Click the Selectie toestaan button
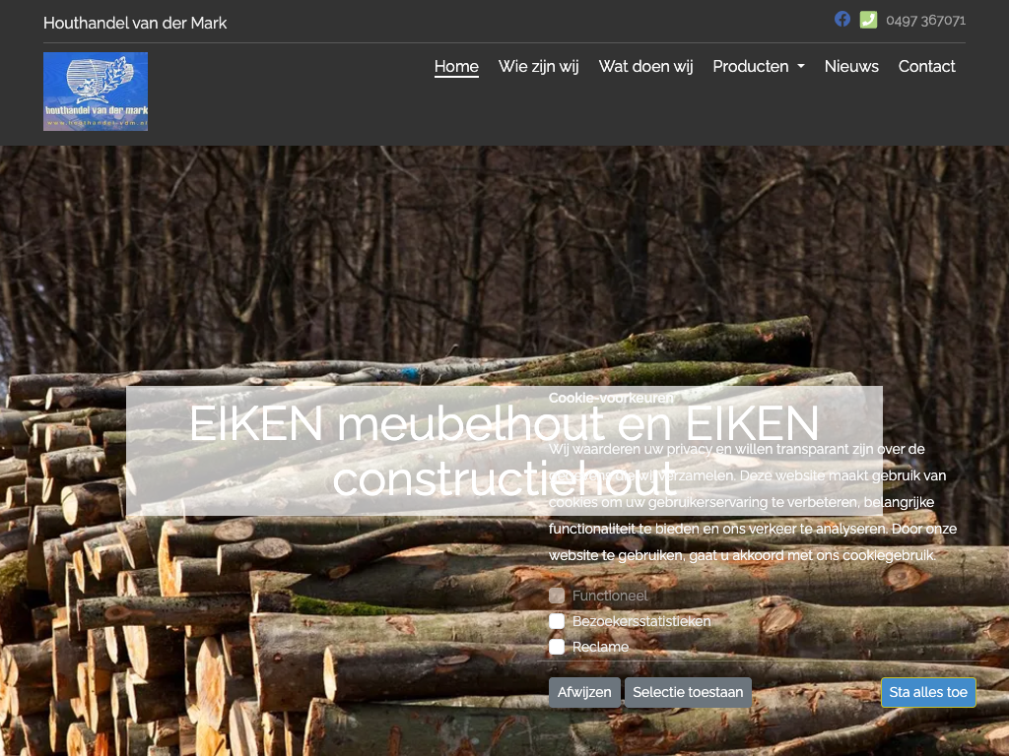1009x756 pixels. (688, 692)
